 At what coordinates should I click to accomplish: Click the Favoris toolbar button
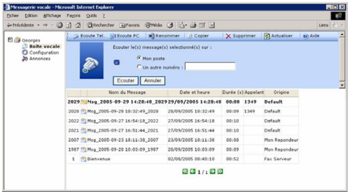pos(130,25)
